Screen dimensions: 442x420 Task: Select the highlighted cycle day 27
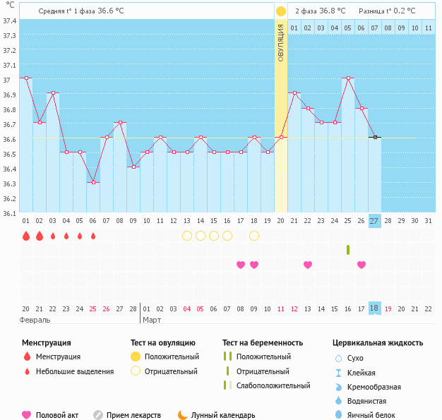(x=374, y=221)
